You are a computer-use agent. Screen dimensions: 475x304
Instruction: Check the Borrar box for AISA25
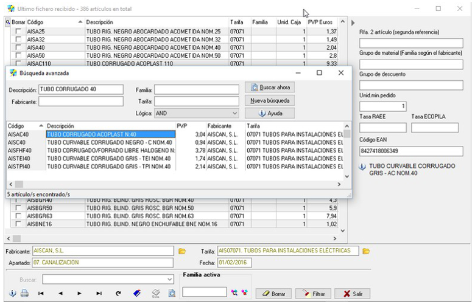pos(18,31)
